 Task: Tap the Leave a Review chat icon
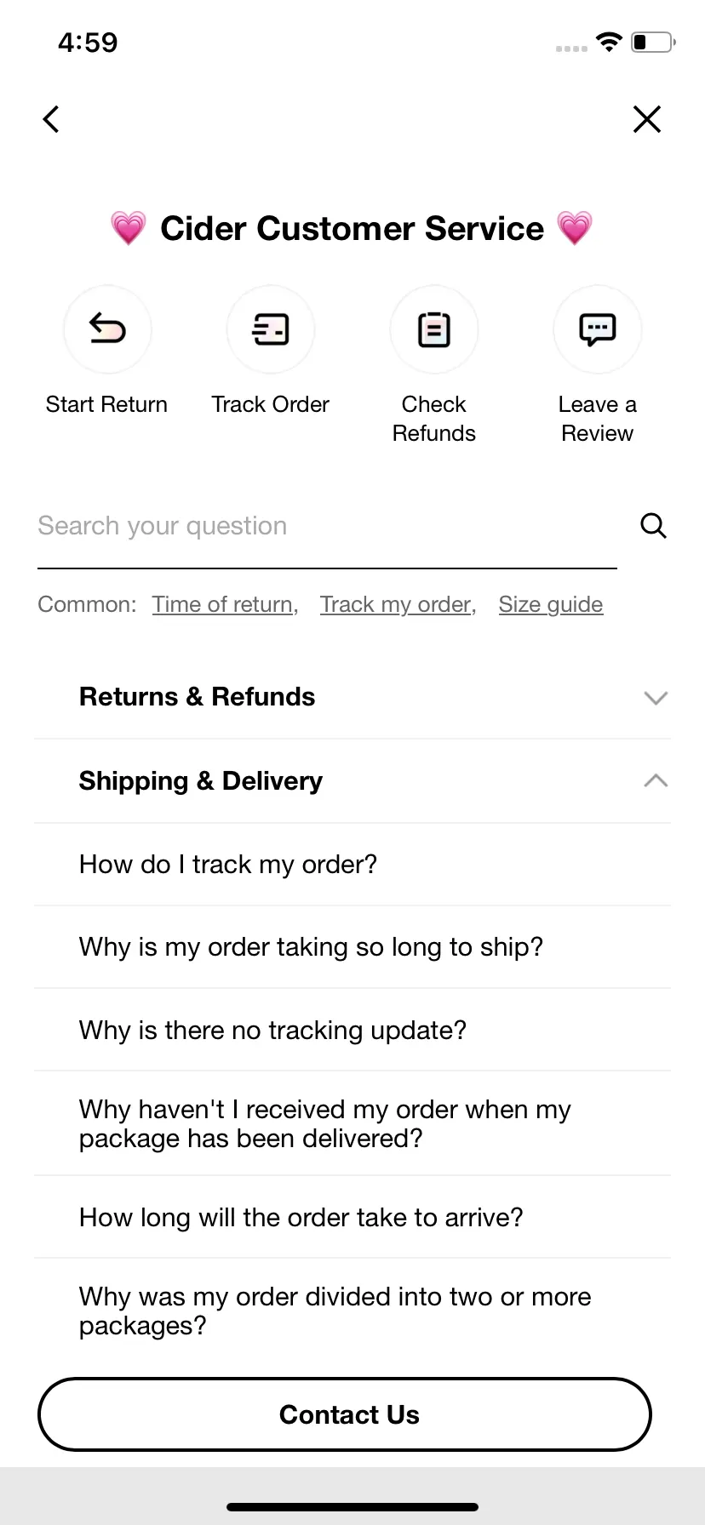point(598,329)
